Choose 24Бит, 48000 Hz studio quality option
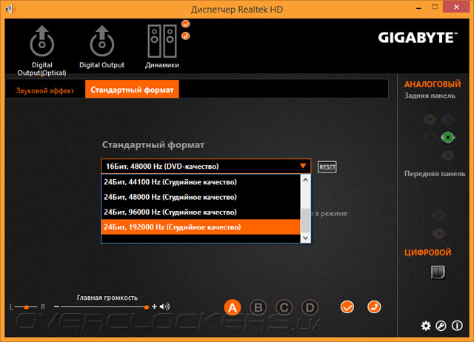 coord(201,197)
